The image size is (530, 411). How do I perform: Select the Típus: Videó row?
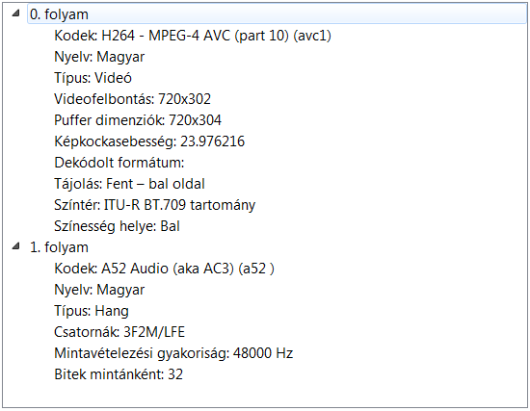point(93,78)
